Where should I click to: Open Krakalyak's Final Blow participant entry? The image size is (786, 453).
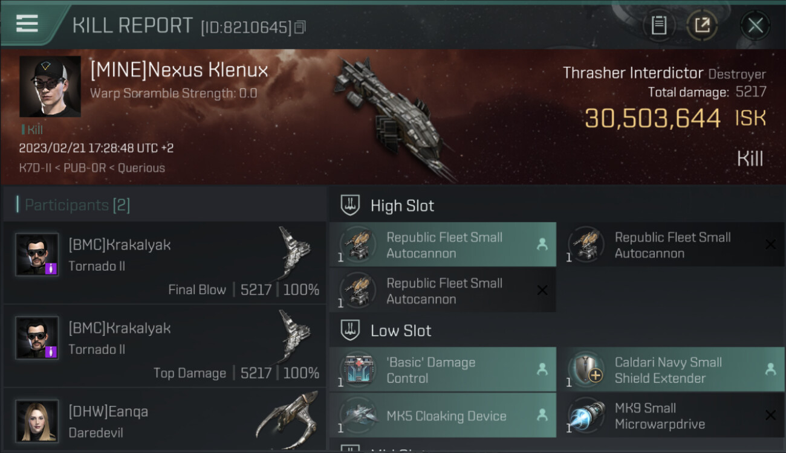[x=165, y=262]
